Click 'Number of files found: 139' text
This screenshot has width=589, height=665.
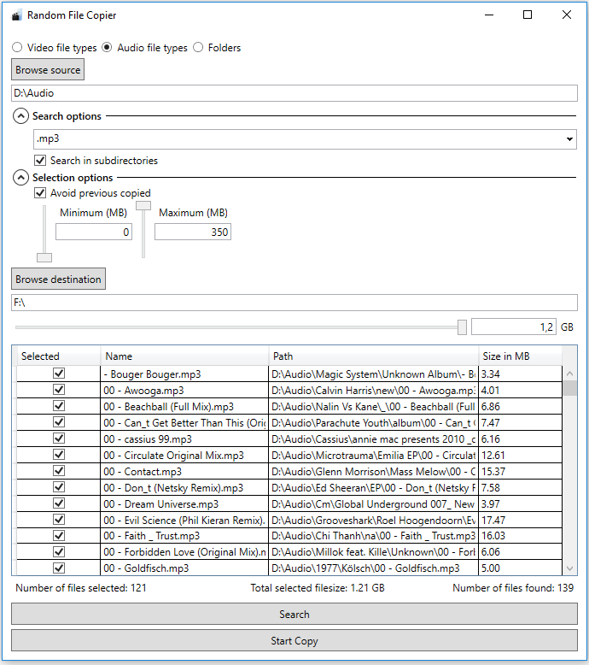(513, 588)
